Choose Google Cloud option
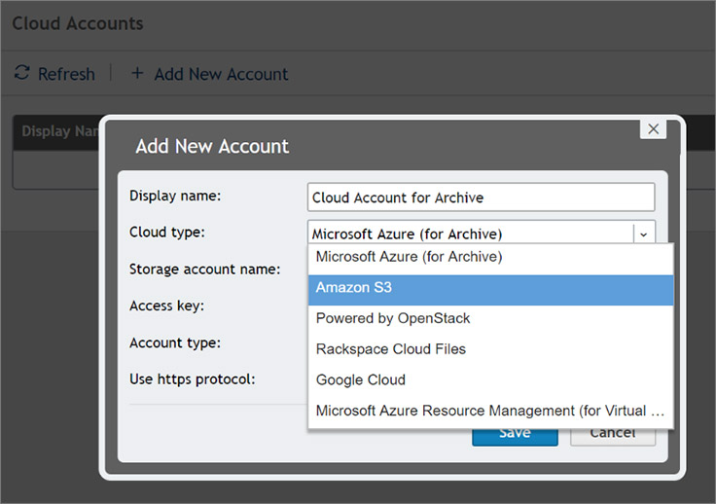 point(491,379)
